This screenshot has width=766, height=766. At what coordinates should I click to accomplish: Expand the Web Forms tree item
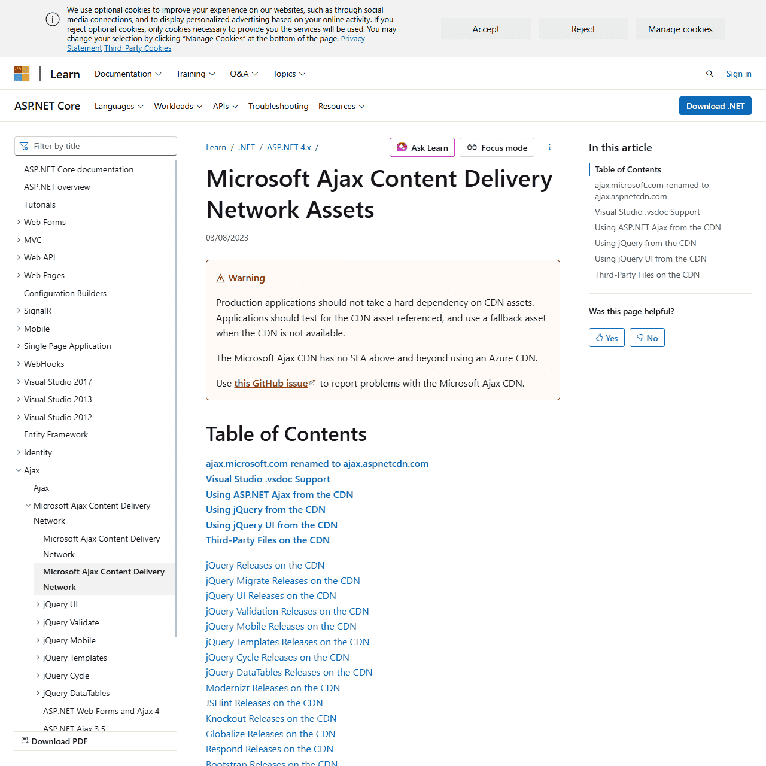coord(19,222)
